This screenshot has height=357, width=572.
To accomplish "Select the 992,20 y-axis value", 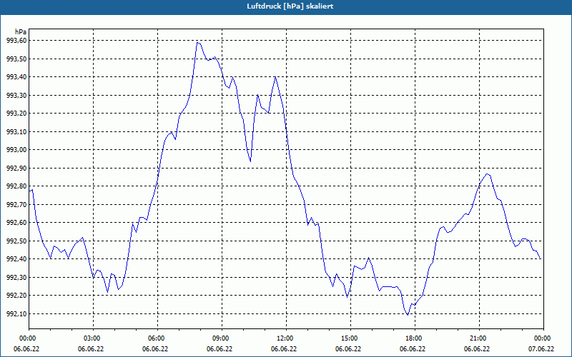I will (16, 296).
